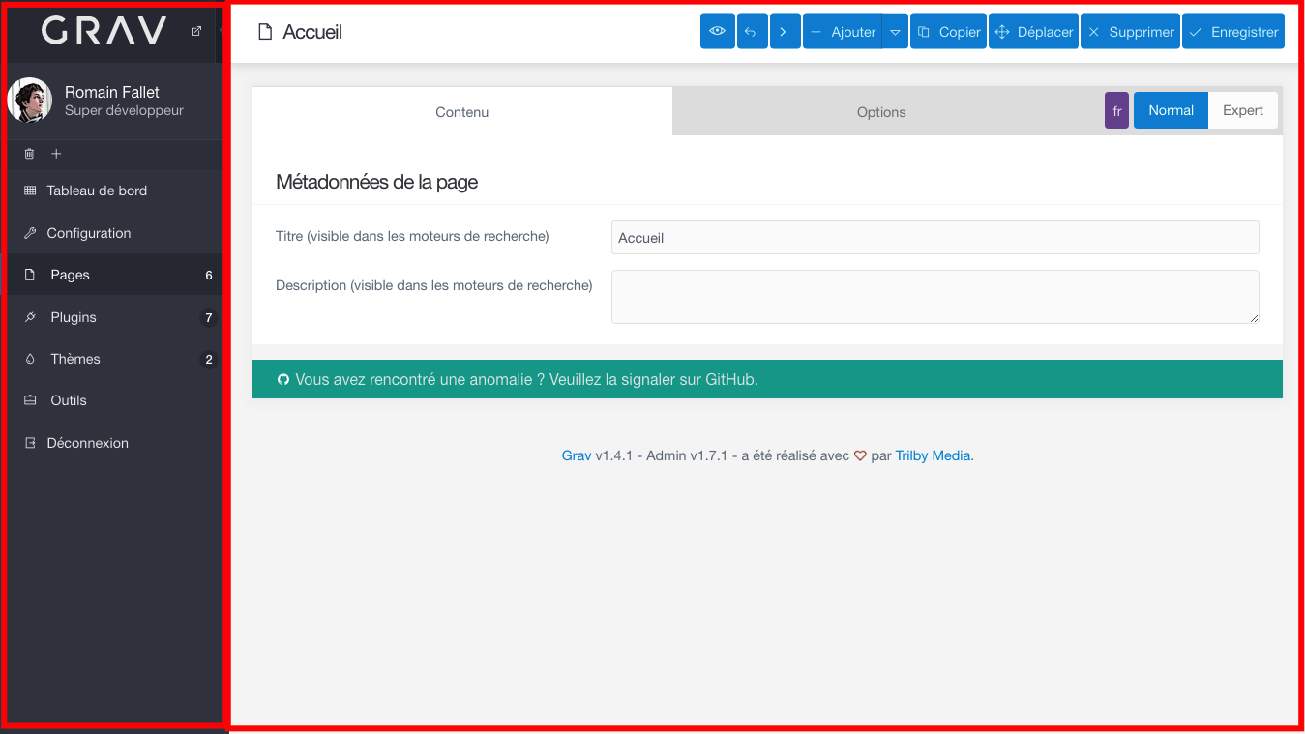
Task: Switch to Expert editing mode
Action: pyautogui.click(x=1243, y=109)
